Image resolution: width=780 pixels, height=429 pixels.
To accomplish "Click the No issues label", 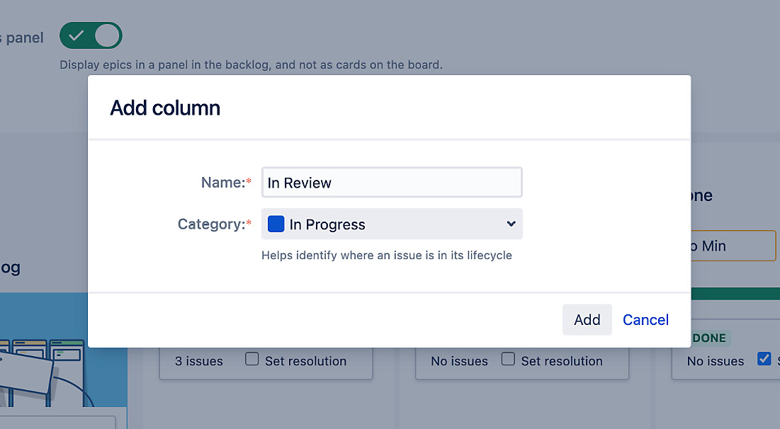I will point(460,361).
